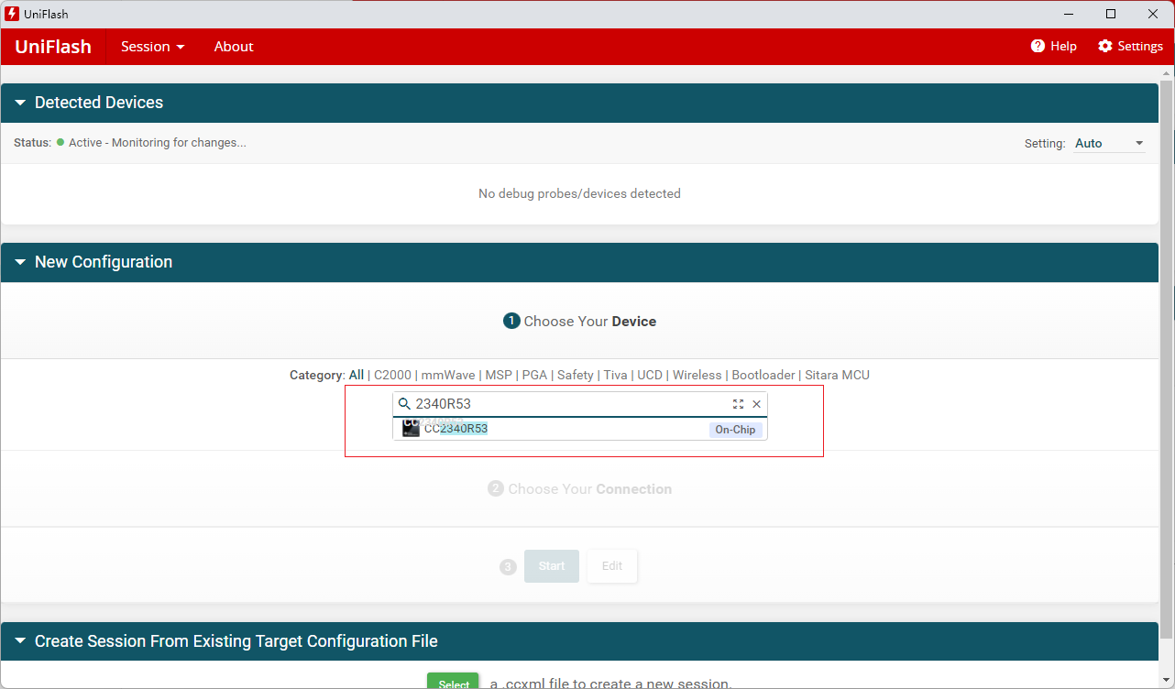Click 'Active - Monitoring for changes...' status text
This screenshot has height=689, width=1175.
158,143
